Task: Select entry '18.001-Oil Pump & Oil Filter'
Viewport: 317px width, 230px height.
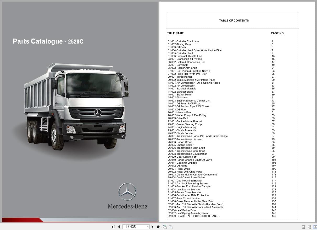Action: click(184, 104)
